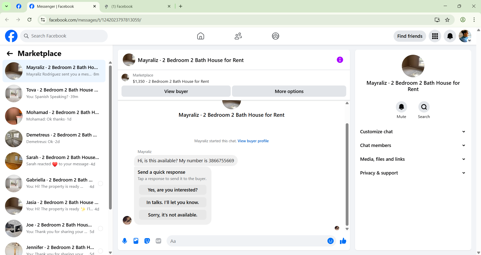The height and width of the screenshot is (255, 481).
Task: Open Demetreus's conversation in the list
Action: pyautogui.click(x=54, y=138)
